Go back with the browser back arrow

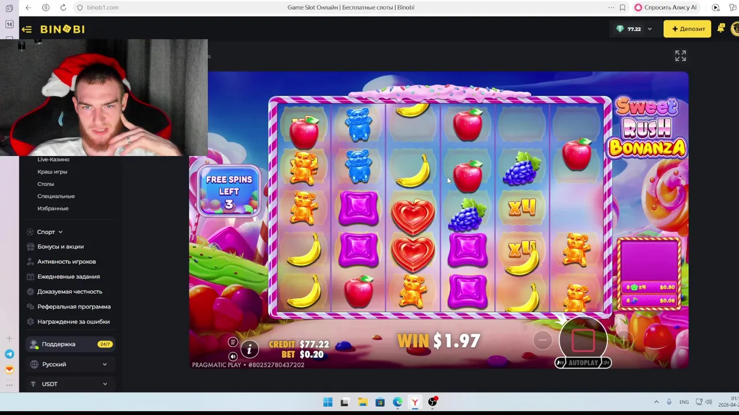coord(28,7)
